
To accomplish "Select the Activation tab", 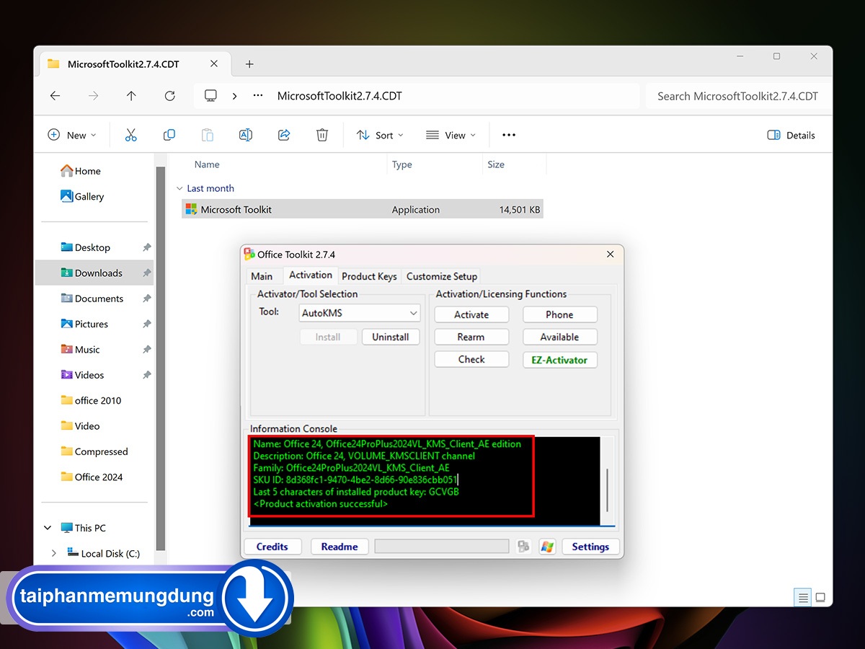I will (311, 275).
